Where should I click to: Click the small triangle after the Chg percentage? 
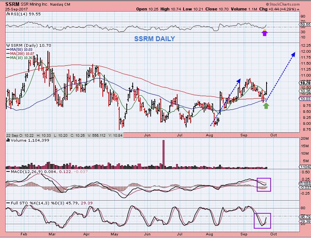(x=298, y=9)
